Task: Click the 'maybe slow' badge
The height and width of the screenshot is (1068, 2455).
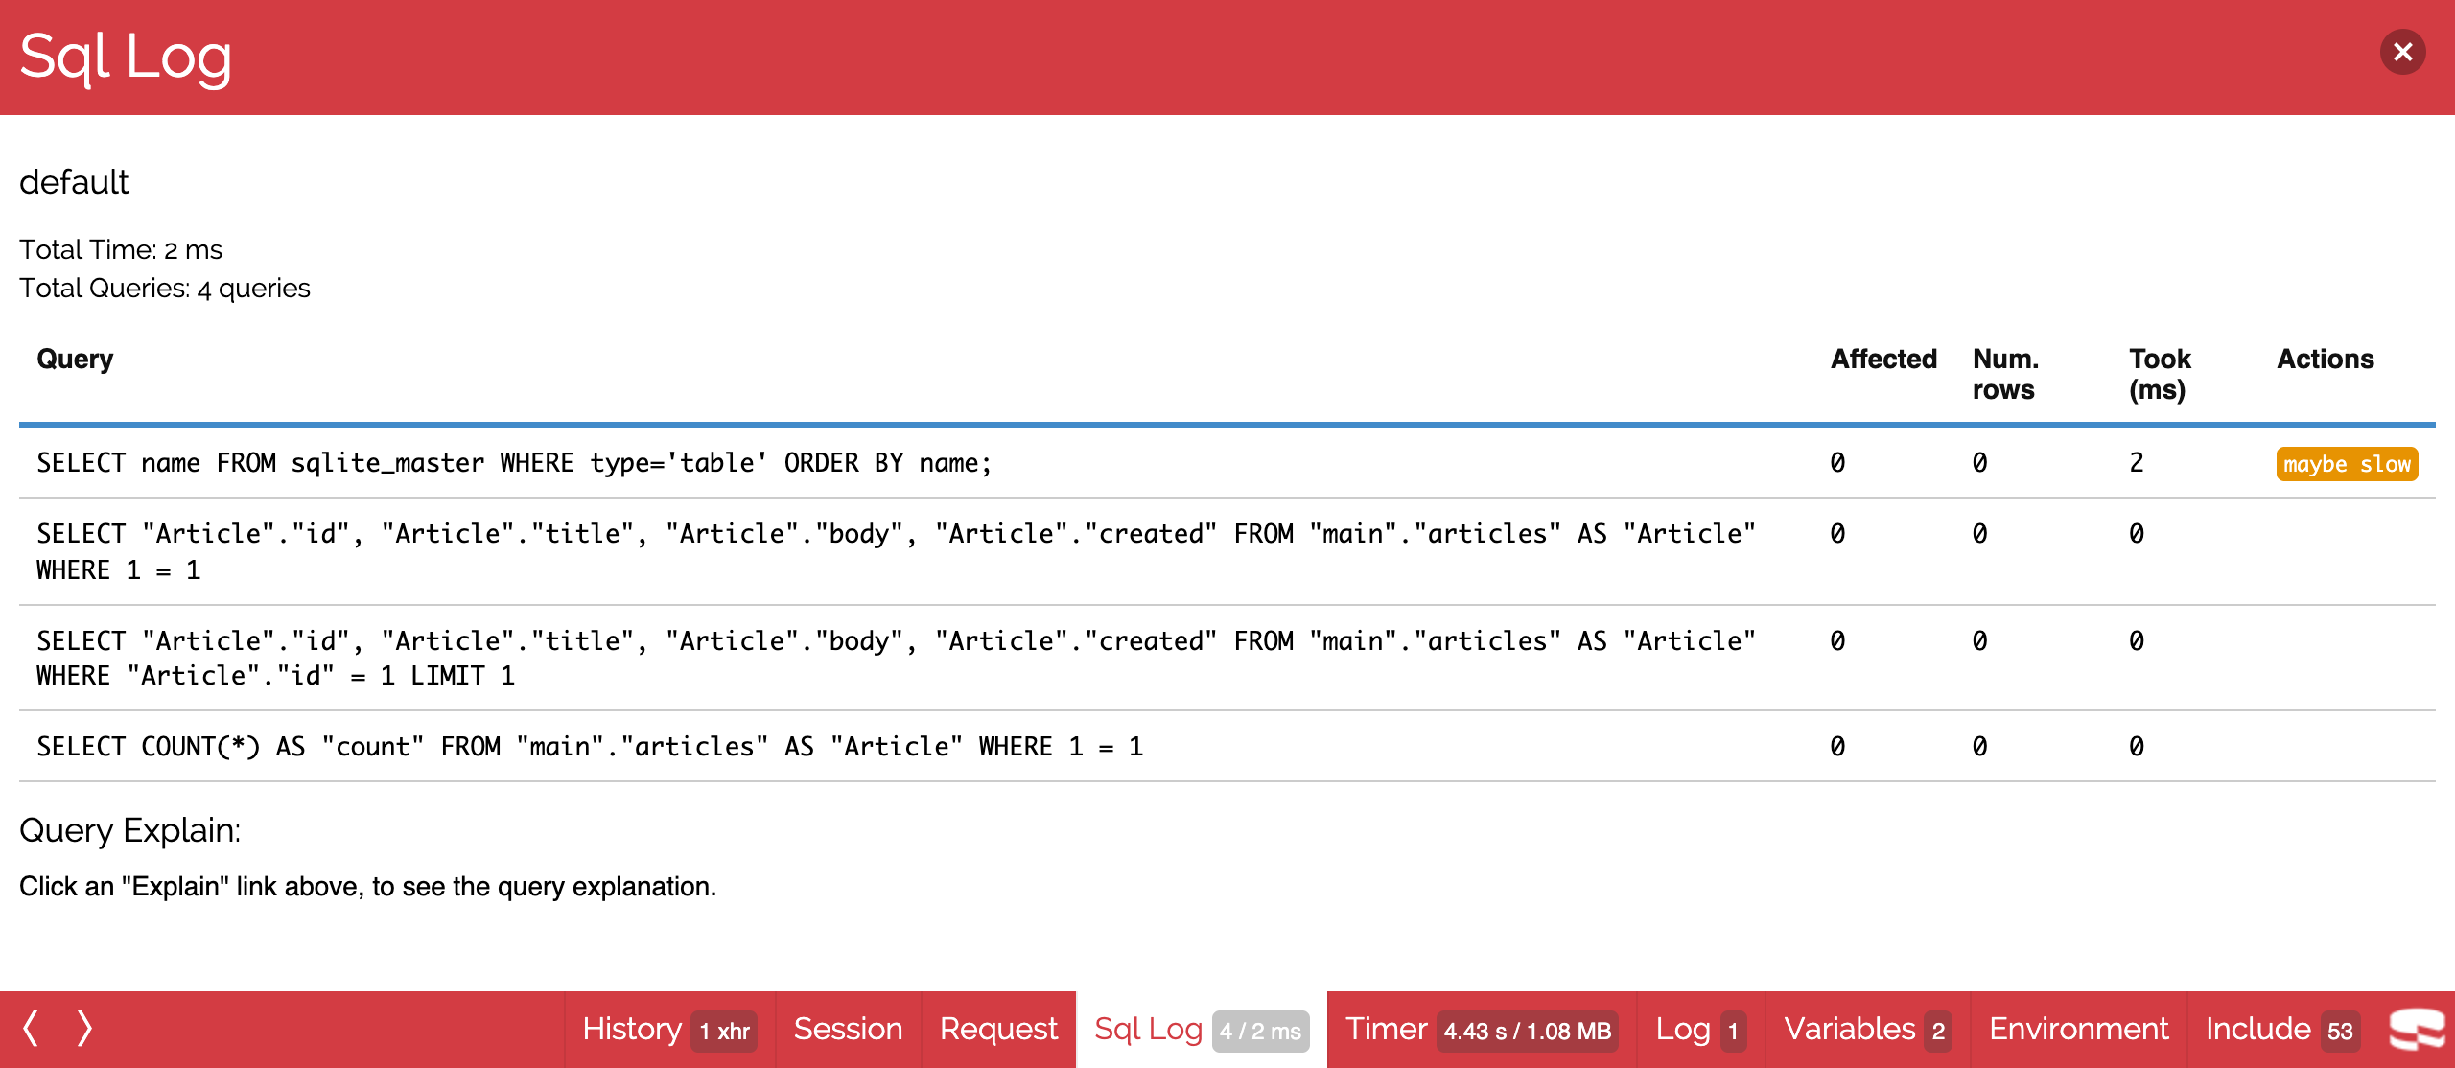Action: click(2347, 464)
